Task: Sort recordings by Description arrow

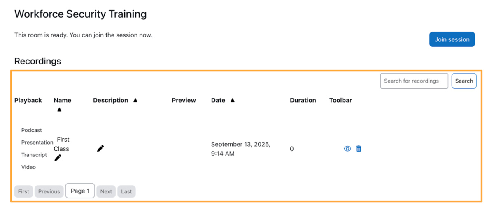Action: click(135, 100)
